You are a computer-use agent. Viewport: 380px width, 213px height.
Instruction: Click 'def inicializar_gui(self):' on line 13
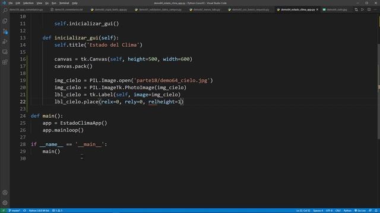(x=81, y=38)
